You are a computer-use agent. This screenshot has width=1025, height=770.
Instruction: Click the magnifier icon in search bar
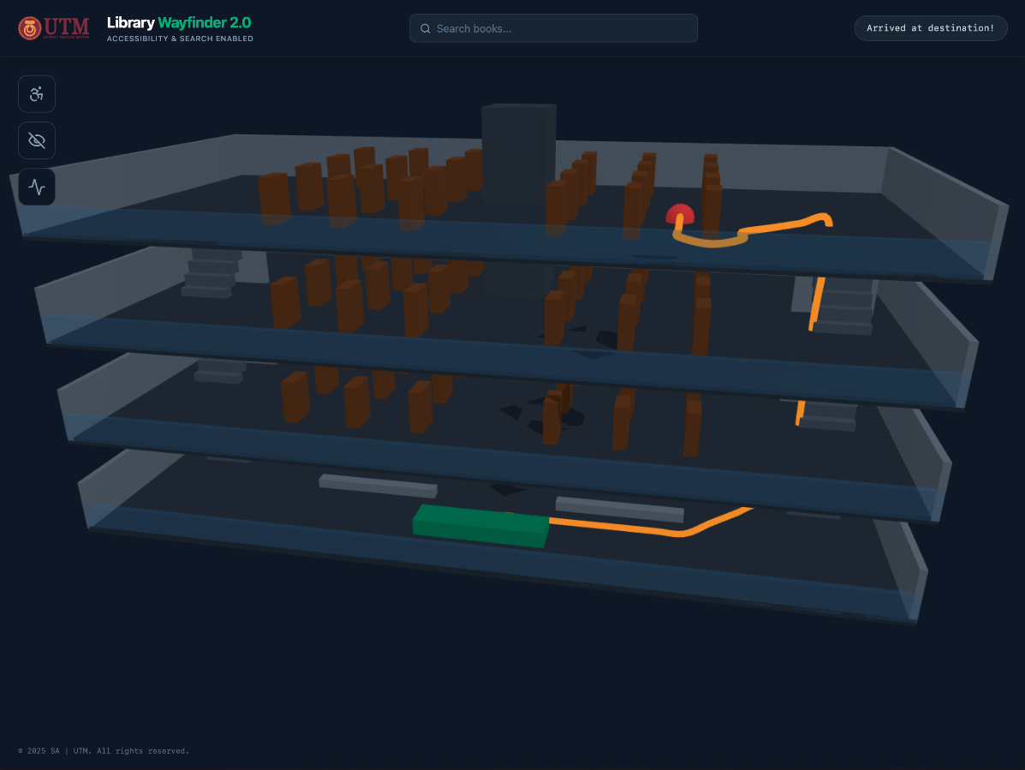point(425,28)
